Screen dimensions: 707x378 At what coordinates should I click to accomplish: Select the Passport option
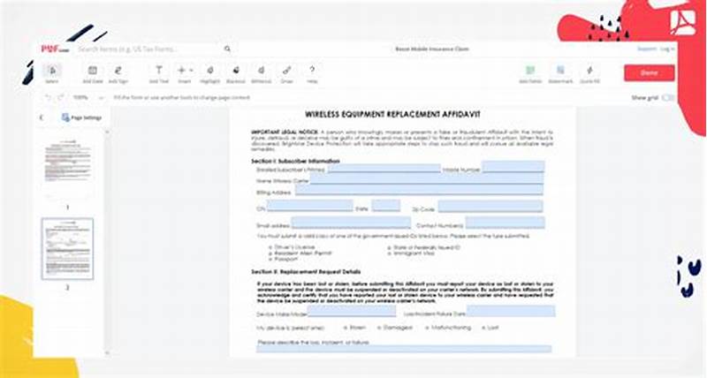pos(283,259)
